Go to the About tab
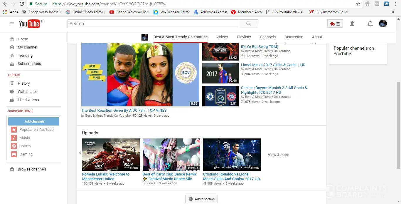 tap(317, 37)
